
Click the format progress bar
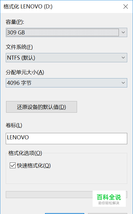coord(49,195)
